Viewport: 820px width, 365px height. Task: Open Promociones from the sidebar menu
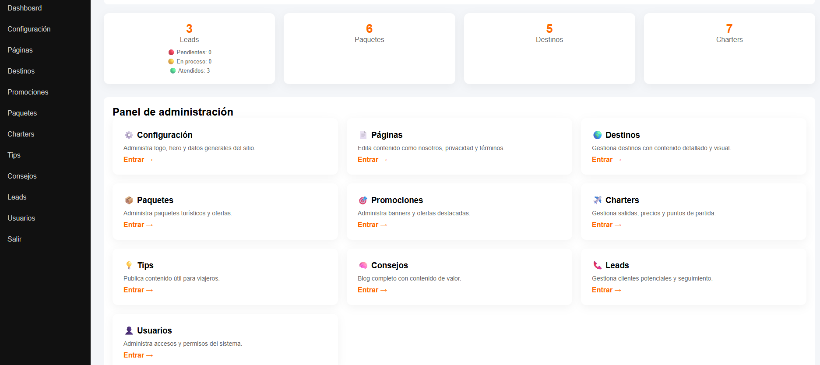pos(28,92)
